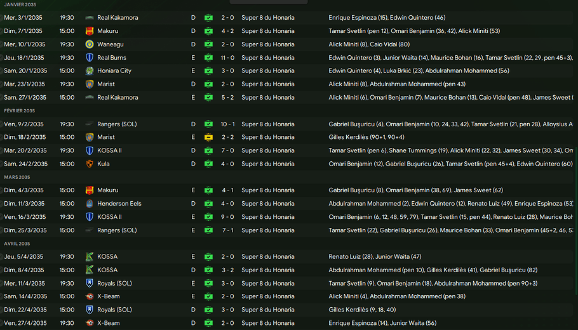Click the yellow draw icon for the Marist match
Viewport: 578px width, 330px height.
point(208,137)
